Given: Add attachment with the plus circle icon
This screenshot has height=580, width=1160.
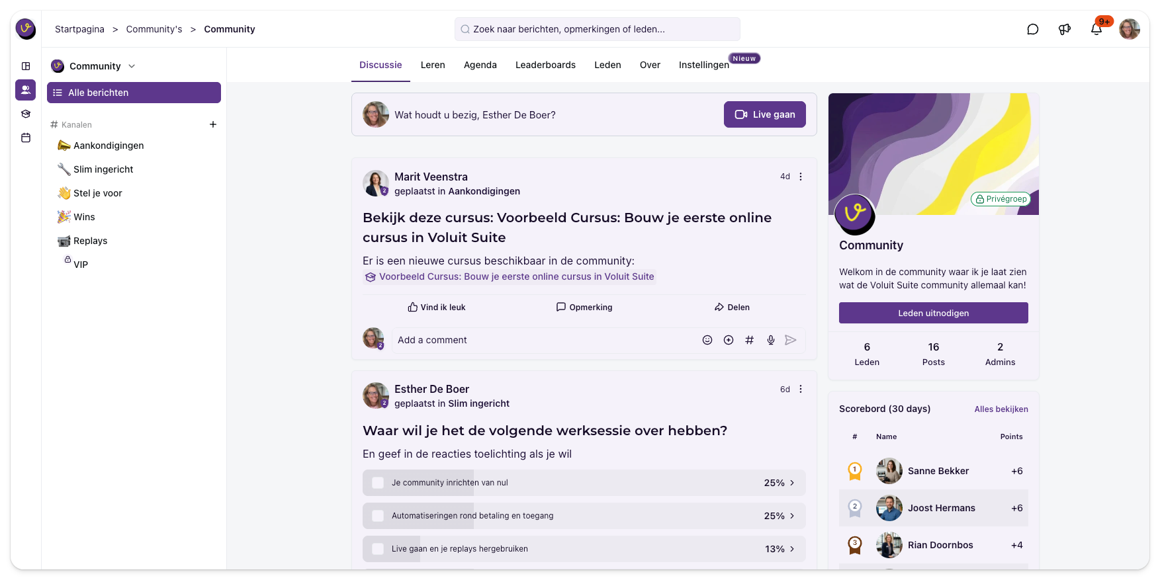Looking at the screenshot, I should click(x=729, y=340).
